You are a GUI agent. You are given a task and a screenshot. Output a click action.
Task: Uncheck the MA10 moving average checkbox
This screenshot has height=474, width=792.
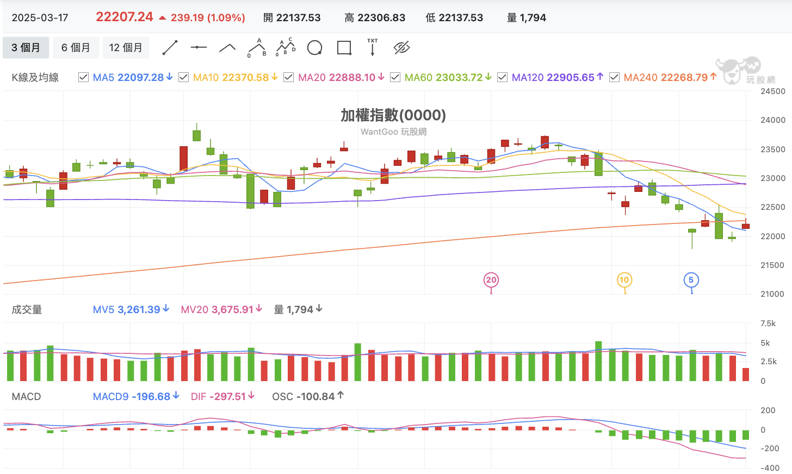pyautogui.click(x=183, y=77)
